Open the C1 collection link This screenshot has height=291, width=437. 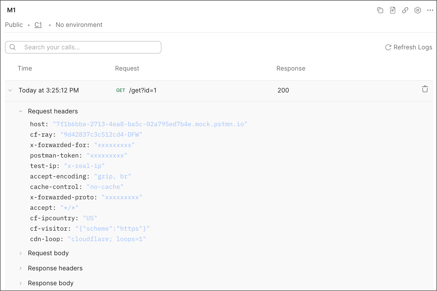click(38, 25)
